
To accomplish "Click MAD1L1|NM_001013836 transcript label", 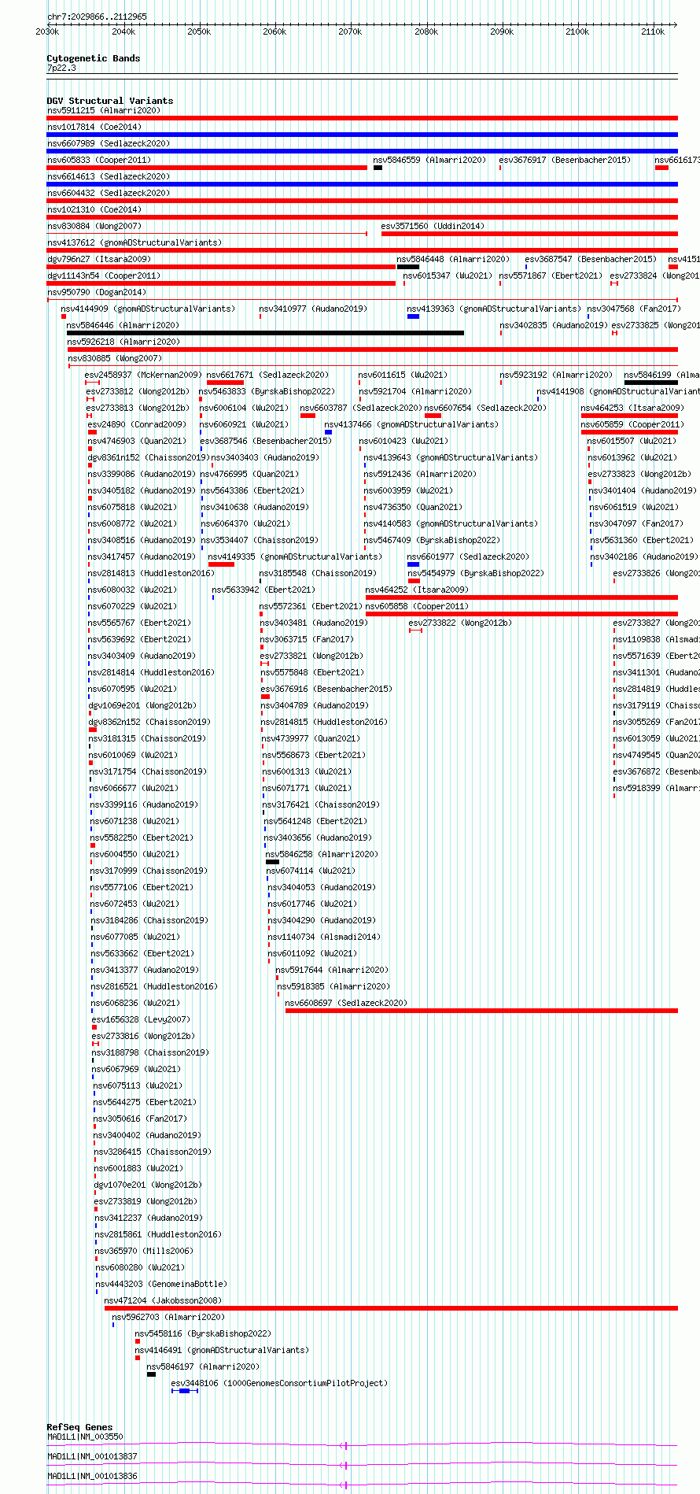I will pos(92,1476).
